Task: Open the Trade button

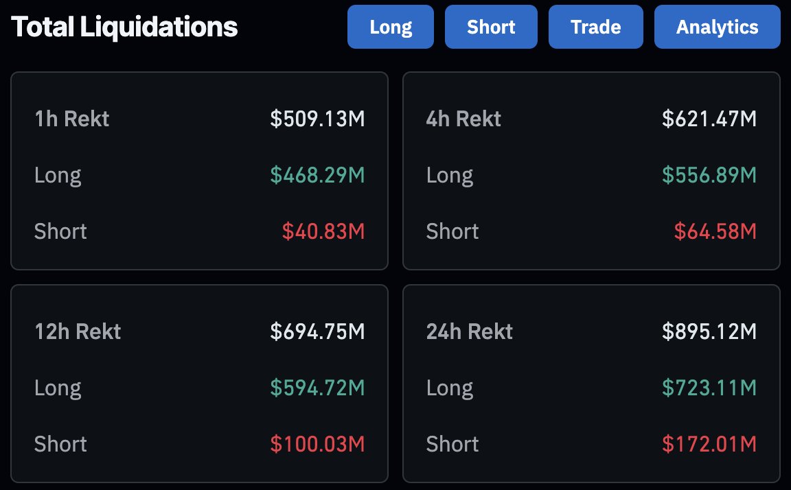Action: (x=595, y=27)
